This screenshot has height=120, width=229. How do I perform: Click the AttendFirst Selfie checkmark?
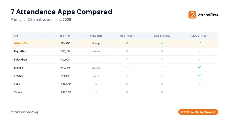point(162,43)
